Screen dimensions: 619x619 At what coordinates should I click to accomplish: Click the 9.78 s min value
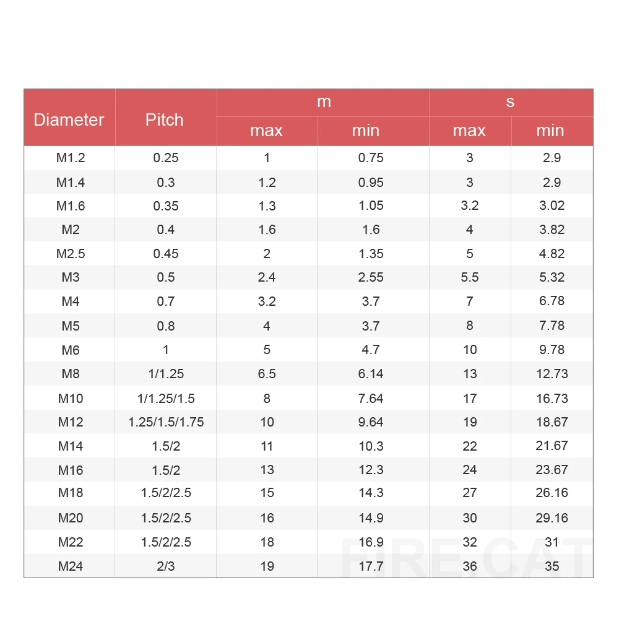pyautogui.click(x=552, y=350)
